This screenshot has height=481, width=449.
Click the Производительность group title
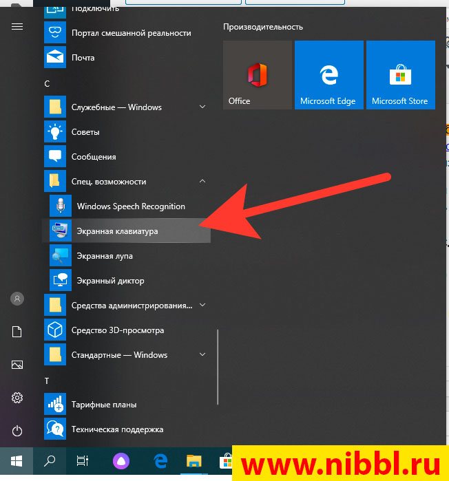tap(263, 27)
